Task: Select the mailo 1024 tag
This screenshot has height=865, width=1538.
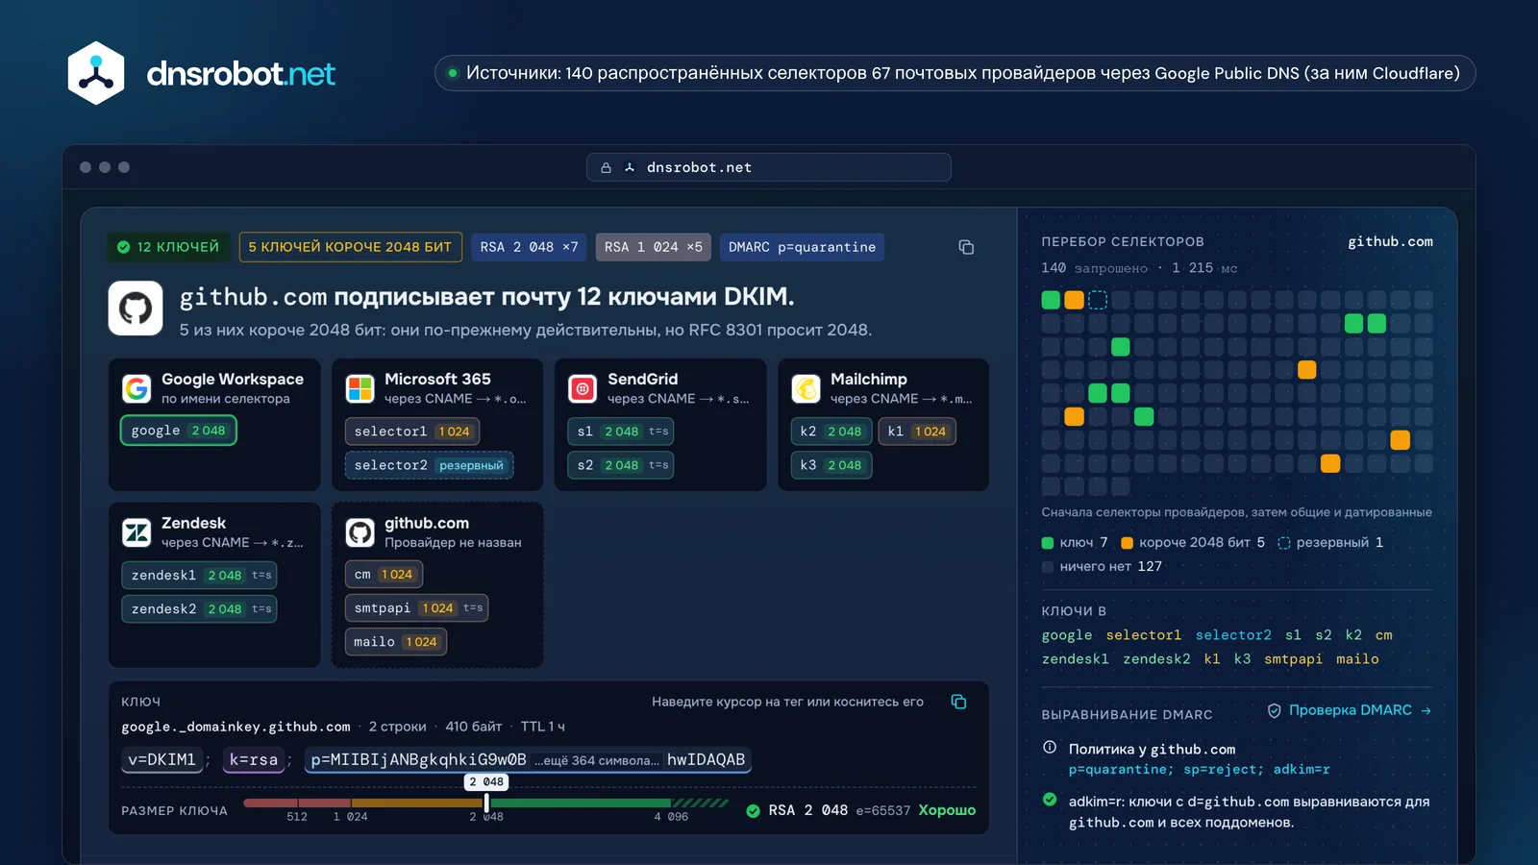Action: [396, 642]
